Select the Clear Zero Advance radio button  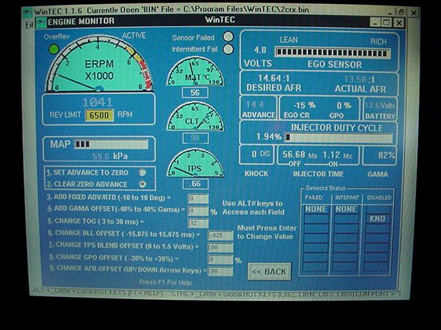click(x=143, y=184)
